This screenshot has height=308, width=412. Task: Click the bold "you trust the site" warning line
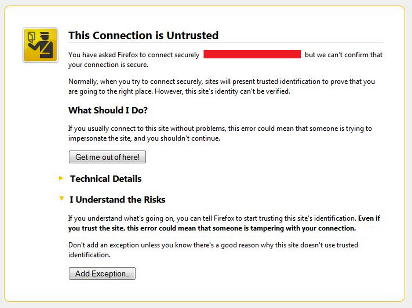[212, 228]
